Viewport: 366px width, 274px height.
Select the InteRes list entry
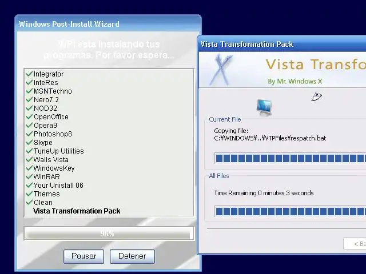pos(46,83)
